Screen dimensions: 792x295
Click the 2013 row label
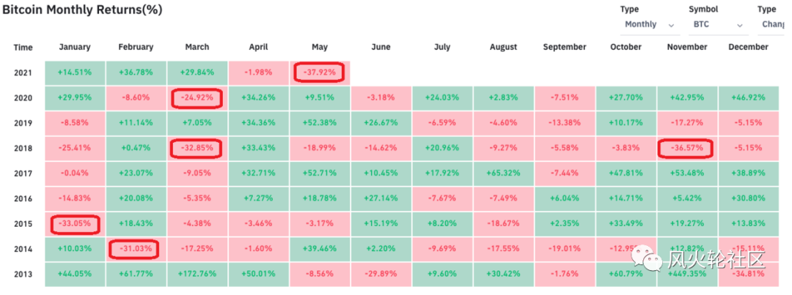coord(23,274)
